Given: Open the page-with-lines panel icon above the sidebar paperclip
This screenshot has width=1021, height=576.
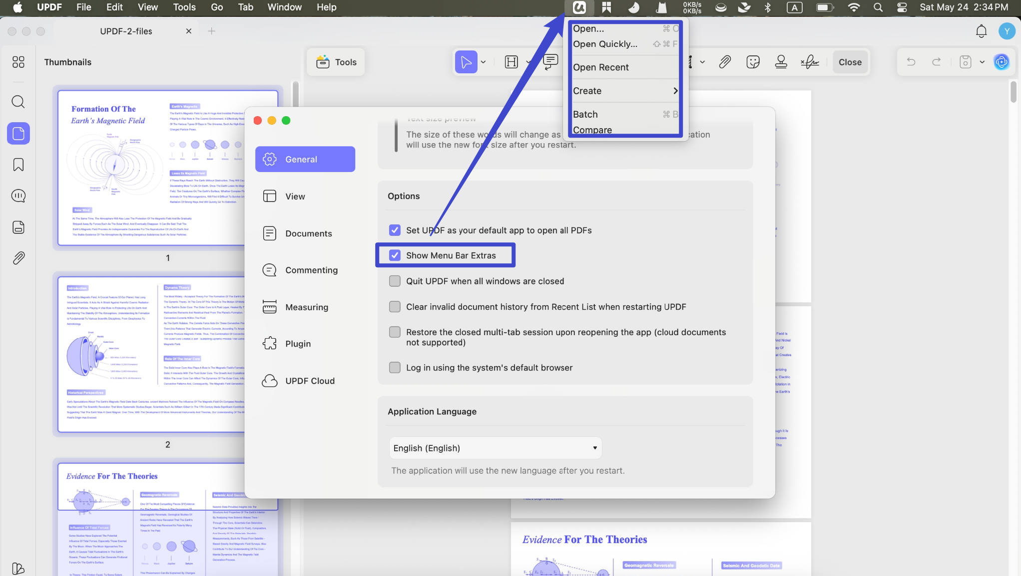Looking at the screenshot, I should coord(18,227).
